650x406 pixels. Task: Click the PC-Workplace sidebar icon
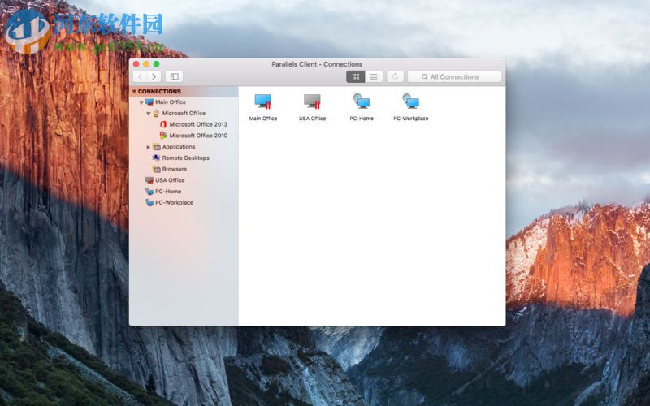(149, 202)
